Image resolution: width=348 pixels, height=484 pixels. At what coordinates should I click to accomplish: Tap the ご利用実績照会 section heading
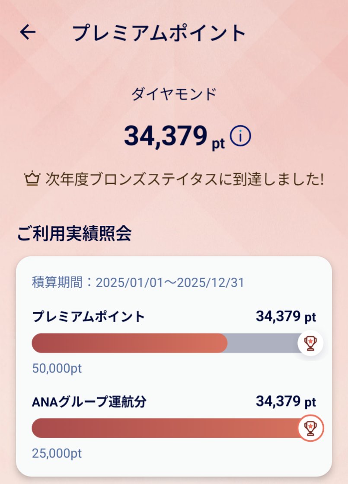pyautogui.click(x=74, y=234)
